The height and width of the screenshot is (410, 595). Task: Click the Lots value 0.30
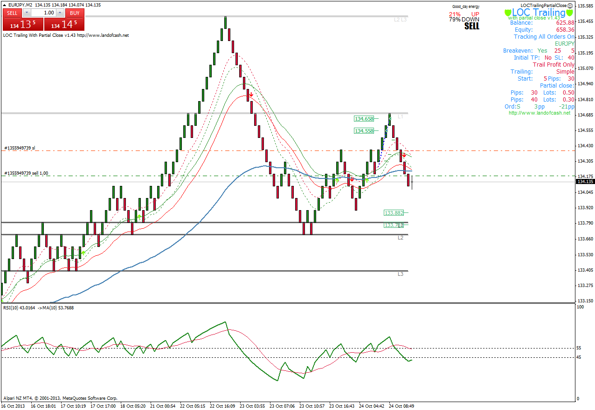(x=568, y=100)
